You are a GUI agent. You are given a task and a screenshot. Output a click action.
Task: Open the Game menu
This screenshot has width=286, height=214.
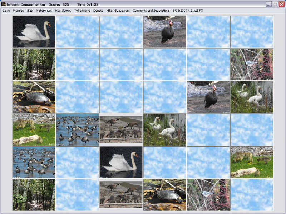click(6, 11)
